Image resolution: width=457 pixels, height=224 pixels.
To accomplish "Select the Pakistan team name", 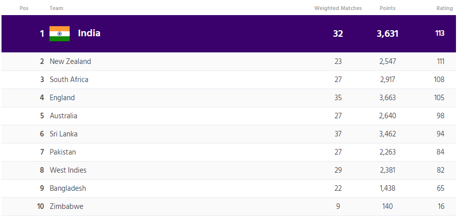I will [63, 152].
